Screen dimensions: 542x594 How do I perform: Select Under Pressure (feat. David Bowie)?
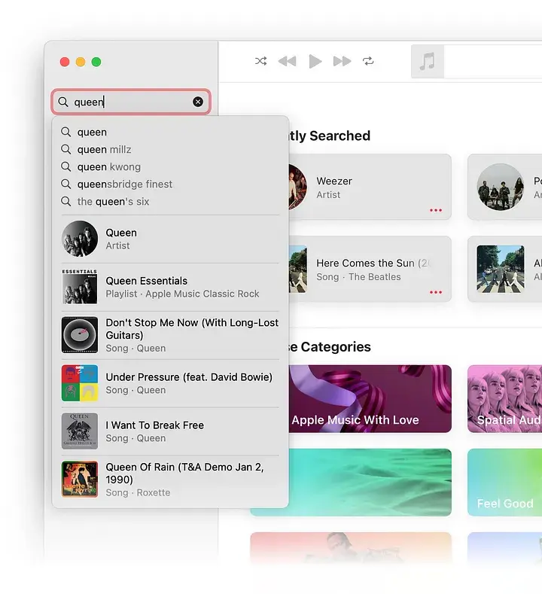tap(170, 383)
